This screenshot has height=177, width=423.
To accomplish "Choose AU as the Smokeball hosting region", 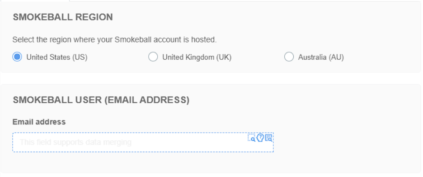I will [x=289, y=57].
